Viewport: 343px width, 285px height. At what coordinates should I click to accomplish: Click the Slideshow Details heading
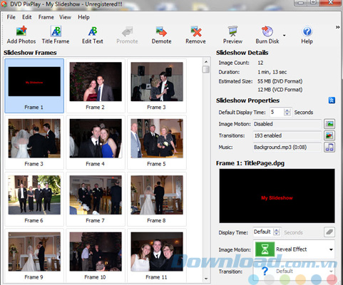pos(242,53)
